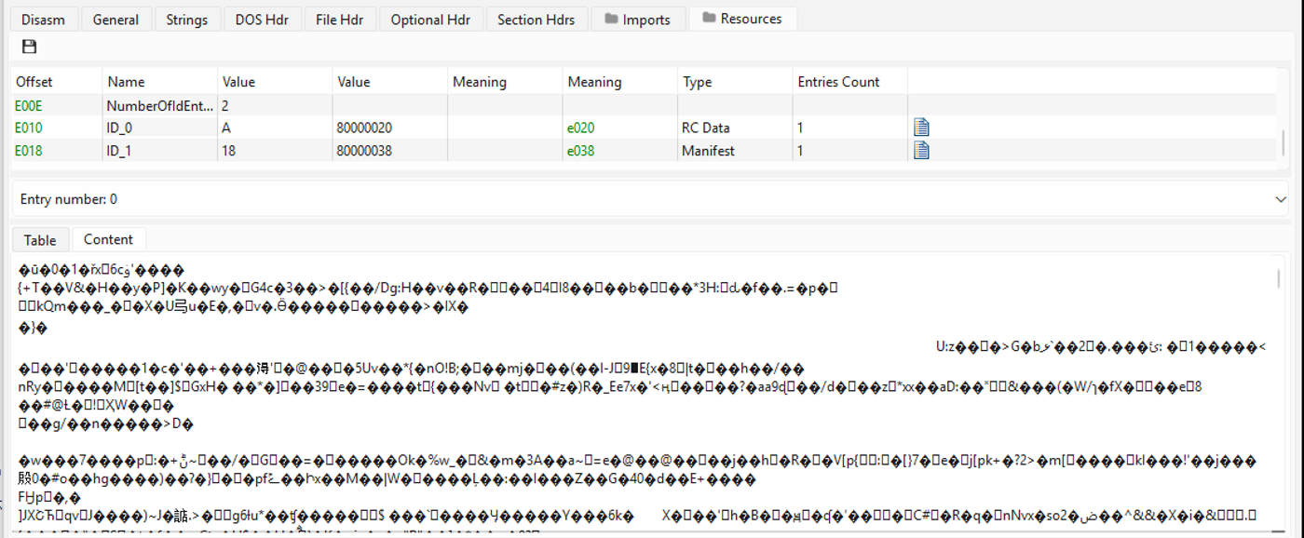Click the e038 meaning link

pos(580,150)
